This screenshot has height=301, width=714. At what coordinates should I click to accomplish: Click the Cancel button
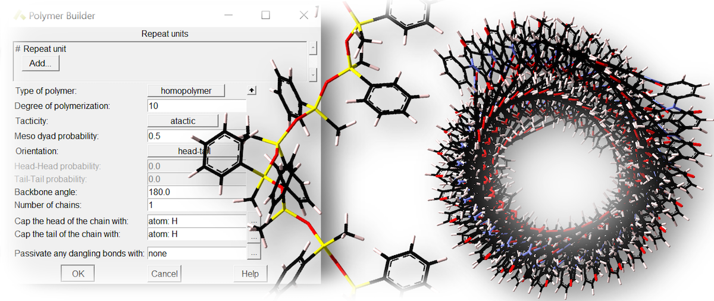tap(165, 274)
